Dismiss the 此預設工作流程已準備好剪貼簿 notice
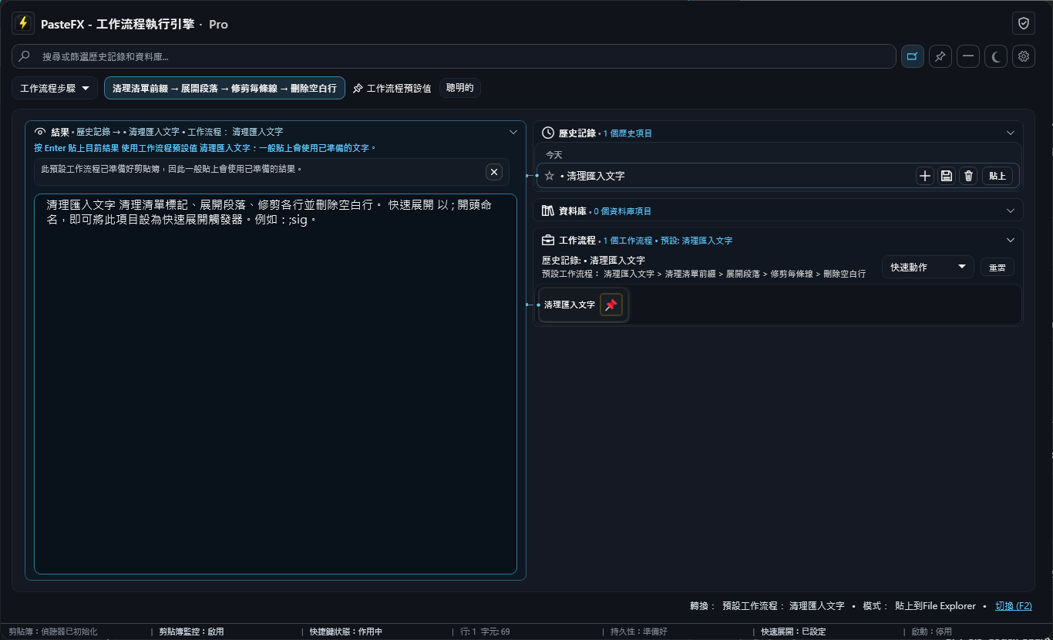 coord(494,172)
